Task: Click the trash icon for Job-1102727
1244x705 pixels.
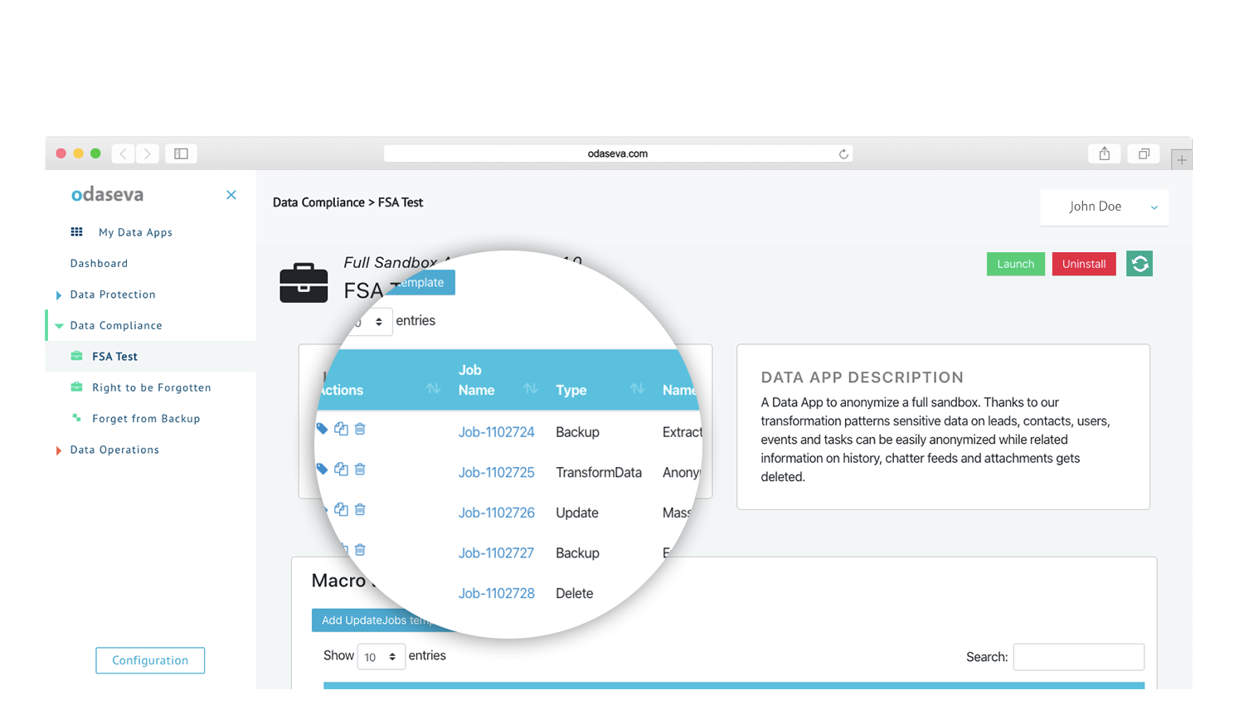Action: (360, 550)
